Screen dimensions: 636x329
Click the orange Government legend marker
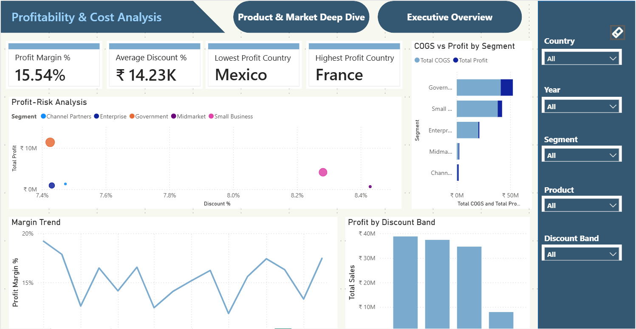pos(132,116)
